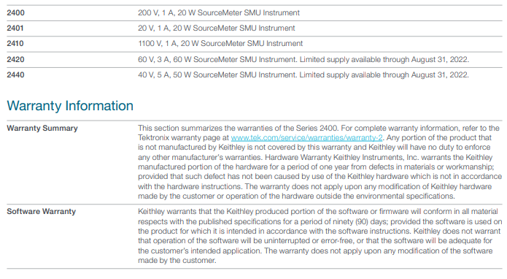Click the 200 V SourceMeter description

point(219,13)
